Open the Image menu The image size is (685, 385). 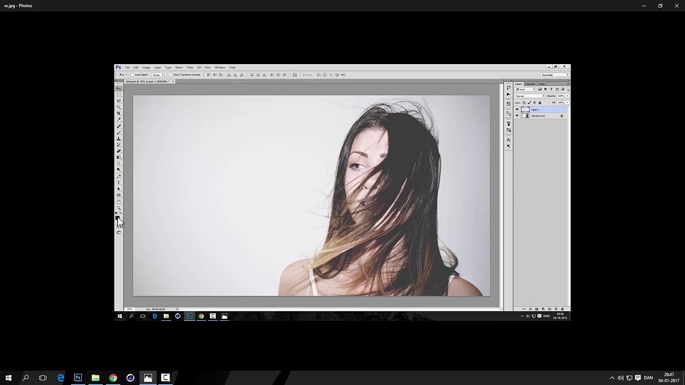point(146,67)
